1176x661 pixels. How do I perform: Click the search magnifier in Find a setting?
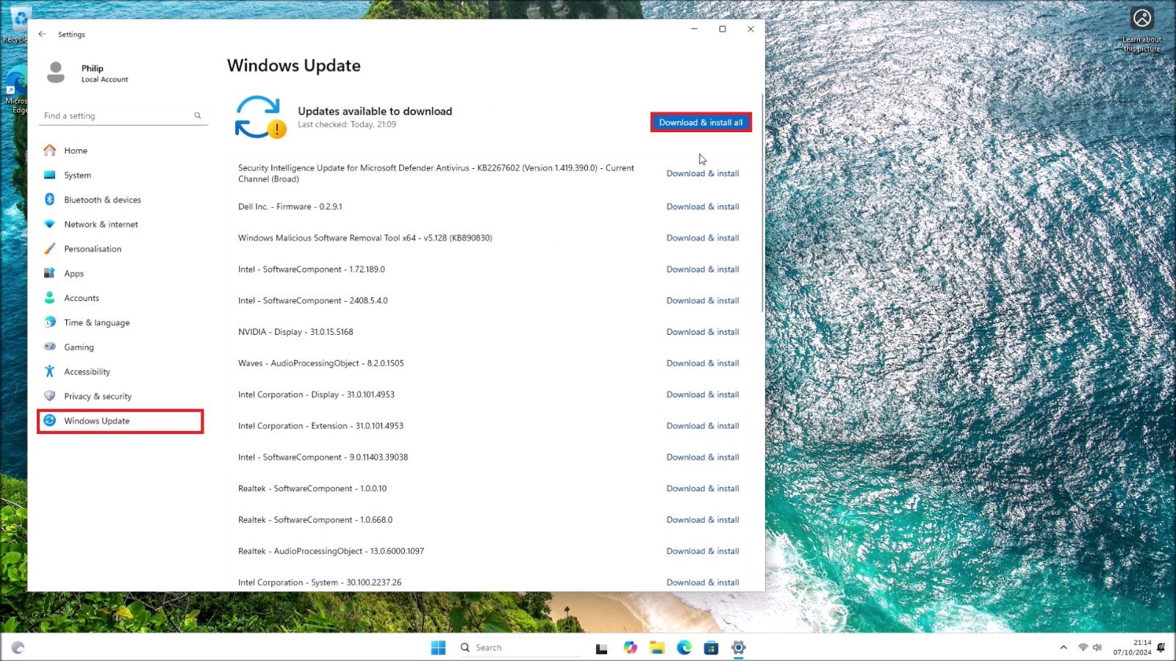point(198,115)
